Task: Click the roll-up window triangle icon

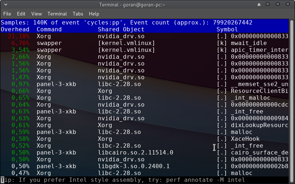Action: click(x=258, y=5)
